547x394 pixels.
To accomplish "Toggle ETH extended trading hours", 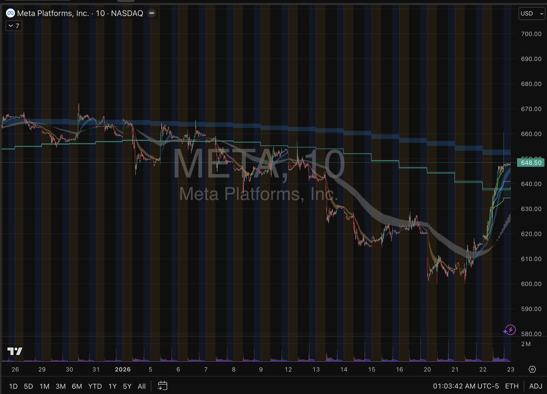I will point(512,386).
